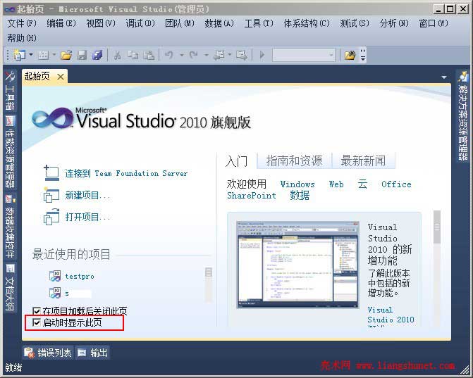Open the 视图(V) menu
Screen dimensions: 473x378
tap(101, 23)
